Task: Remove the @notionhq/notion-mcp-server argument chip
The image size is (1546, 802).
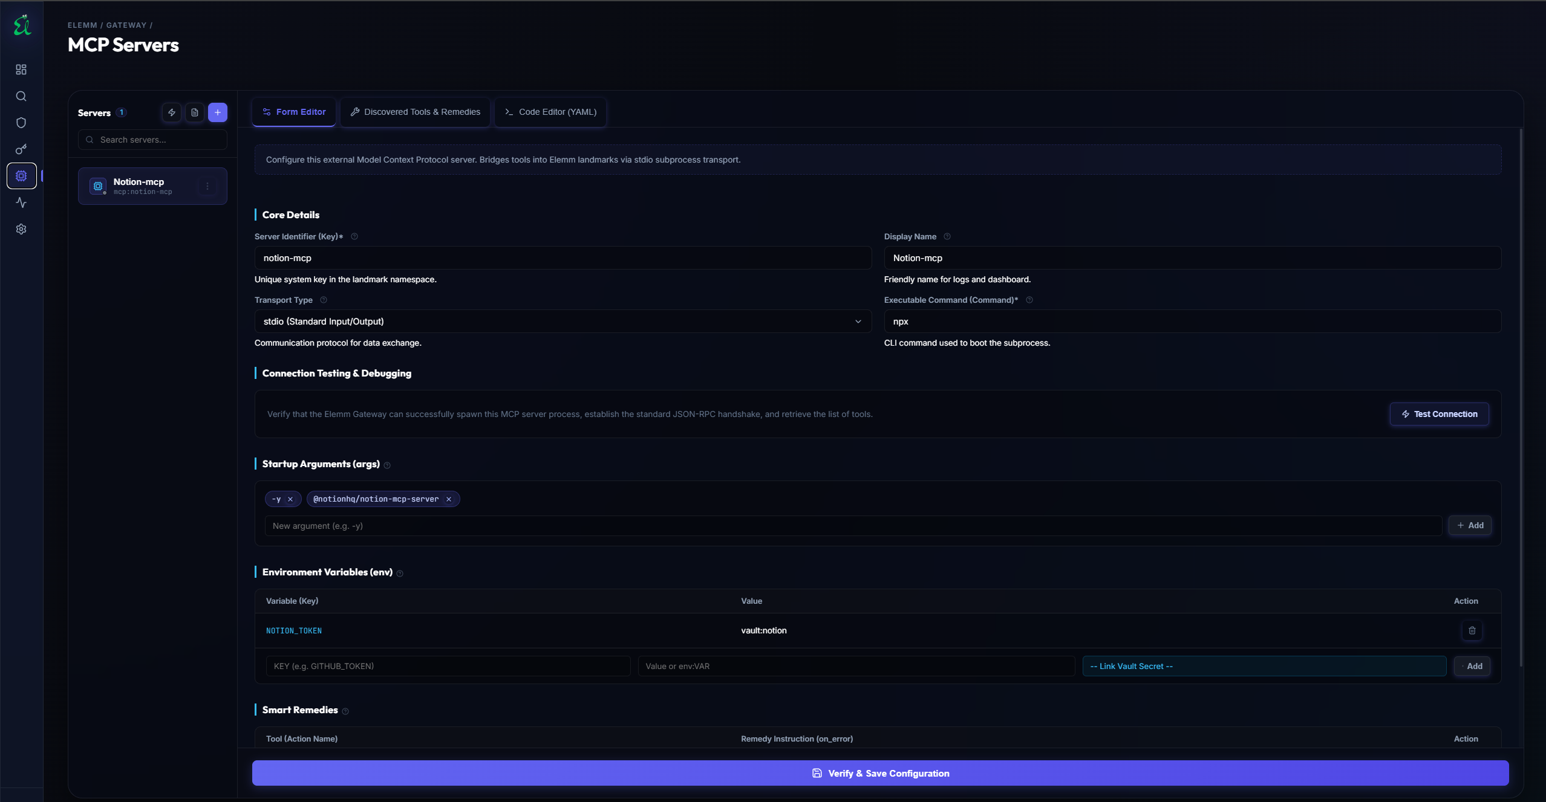Action: [449, 499]
